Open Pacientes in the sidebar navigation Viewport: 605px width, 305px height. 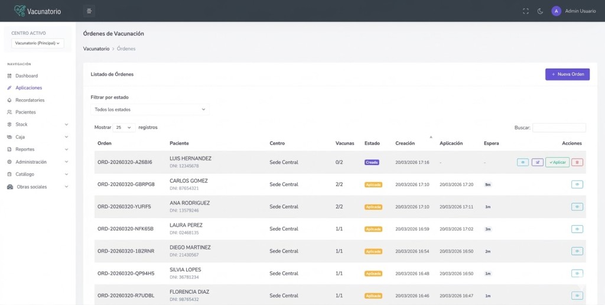click(x=25, y=112)
